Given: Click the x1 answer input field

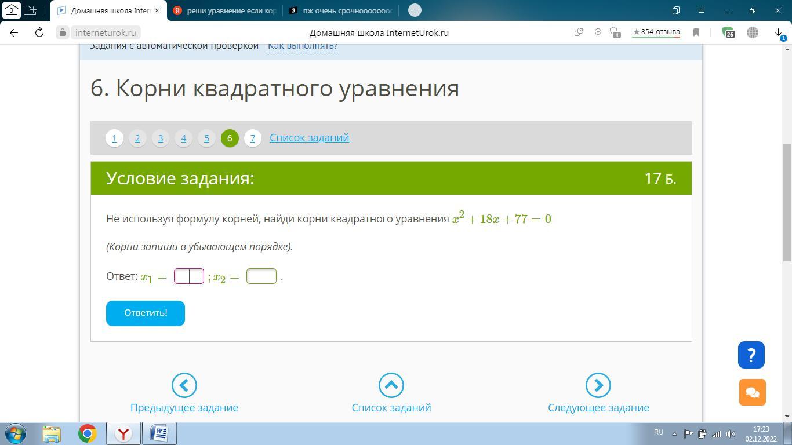Looking at the screenshot, I should tap(189, 276).
